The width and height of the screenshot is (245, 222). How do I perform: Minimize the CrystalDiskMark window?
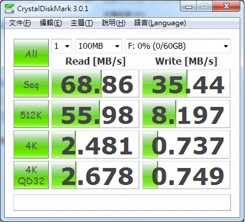pos(189,6)
